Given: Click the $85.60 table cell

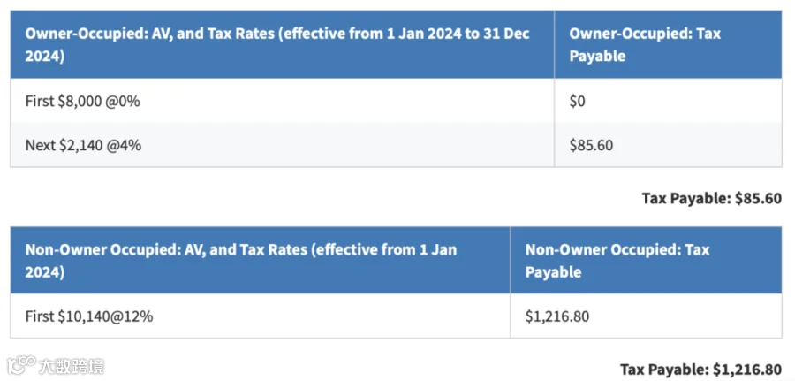Looking at the screenshot, I should point(591,146).
